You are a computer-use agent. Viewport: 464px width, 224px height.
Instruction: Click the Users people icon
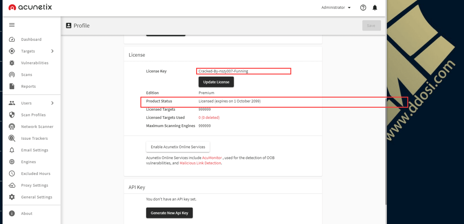[x=12, y=103]
